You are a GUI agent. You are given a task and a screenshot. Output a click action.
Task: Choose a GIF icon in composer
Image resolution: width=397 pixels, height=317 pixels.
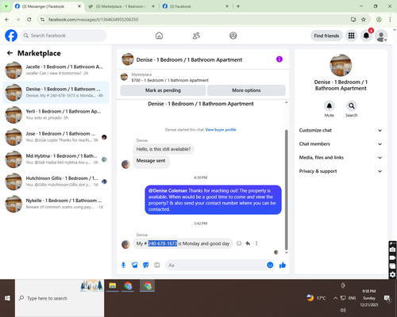[157, 265]
